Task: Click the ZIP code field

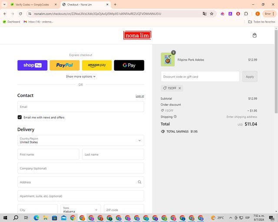Action: [124, 209]
